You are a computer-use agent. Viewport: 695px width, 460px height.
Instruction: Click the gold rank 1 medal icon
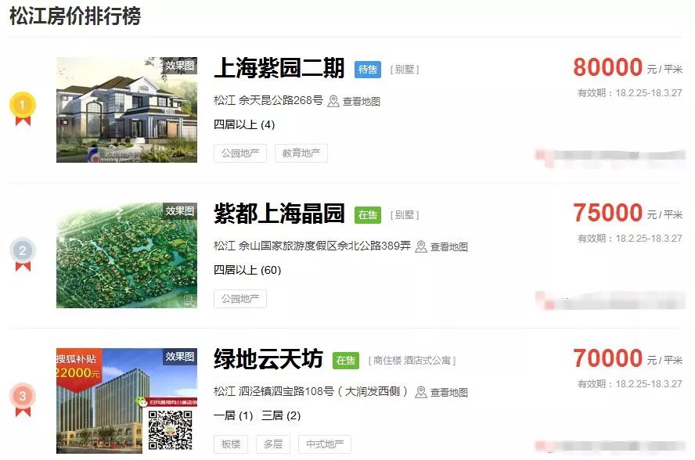coord(23,109)
